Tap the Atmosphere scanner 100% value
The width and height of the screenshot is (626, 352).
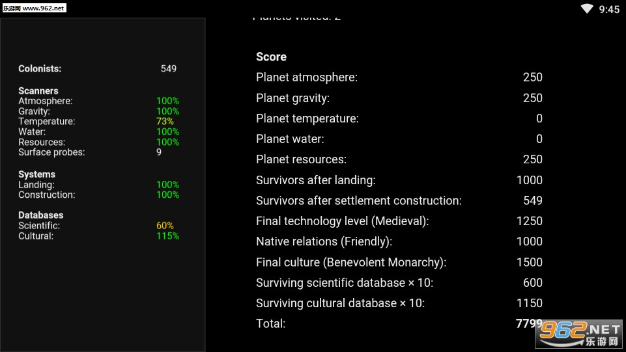point(167,101)
